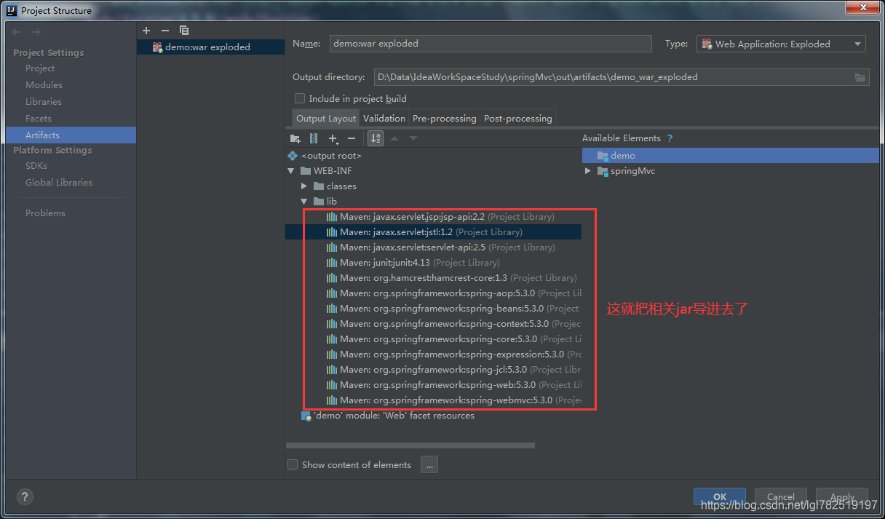Switch to the Validation tab
Viewport: 885px width, 519px height.
click(x=384, y=119)
